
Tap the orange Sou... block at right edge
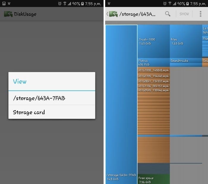205,62
